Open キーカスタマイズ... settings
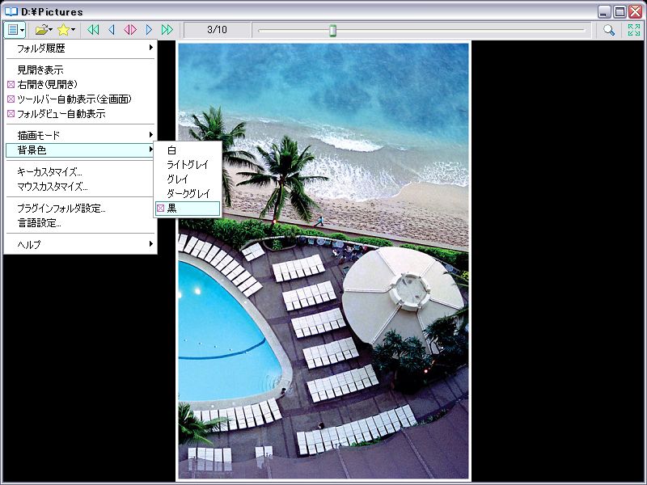The image size is (647, 485). [49, 171]
